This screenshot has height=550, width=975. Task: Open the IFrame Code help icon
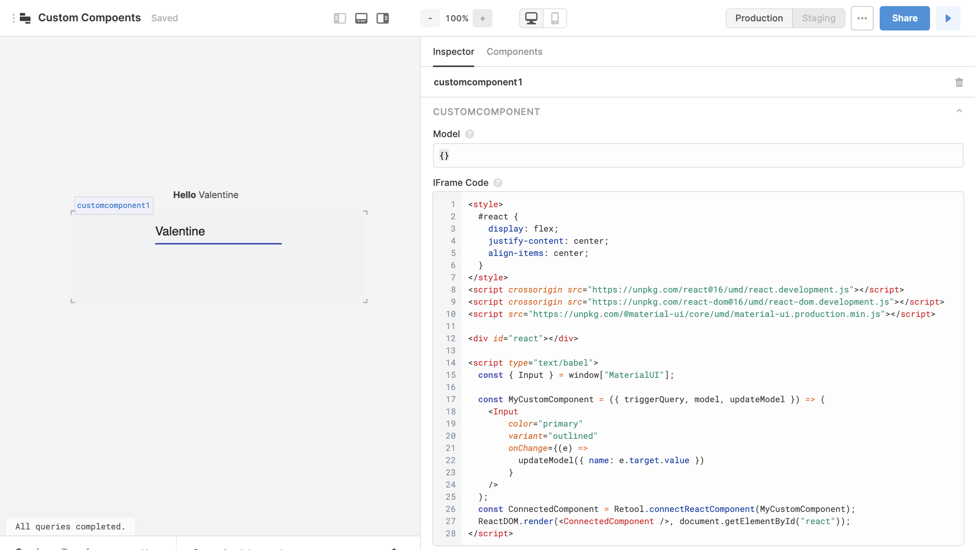point(498,183)
